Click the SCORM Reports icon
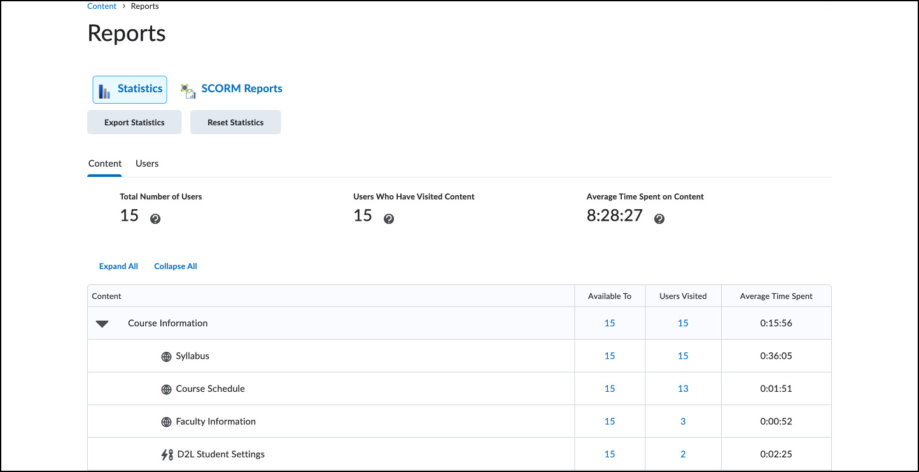This screenshot has width=919, height=472. coord(188,91)
